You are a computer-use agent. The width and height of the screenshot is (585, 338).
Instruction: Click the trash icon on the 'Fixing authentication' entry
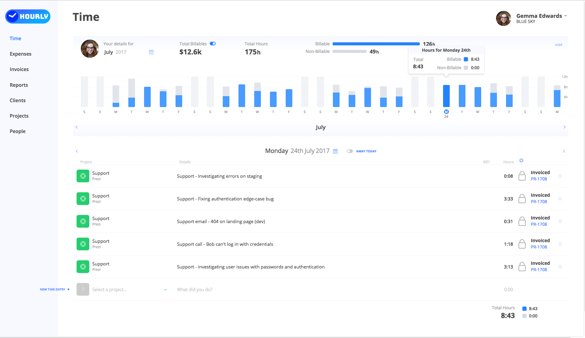click(560, 199)
